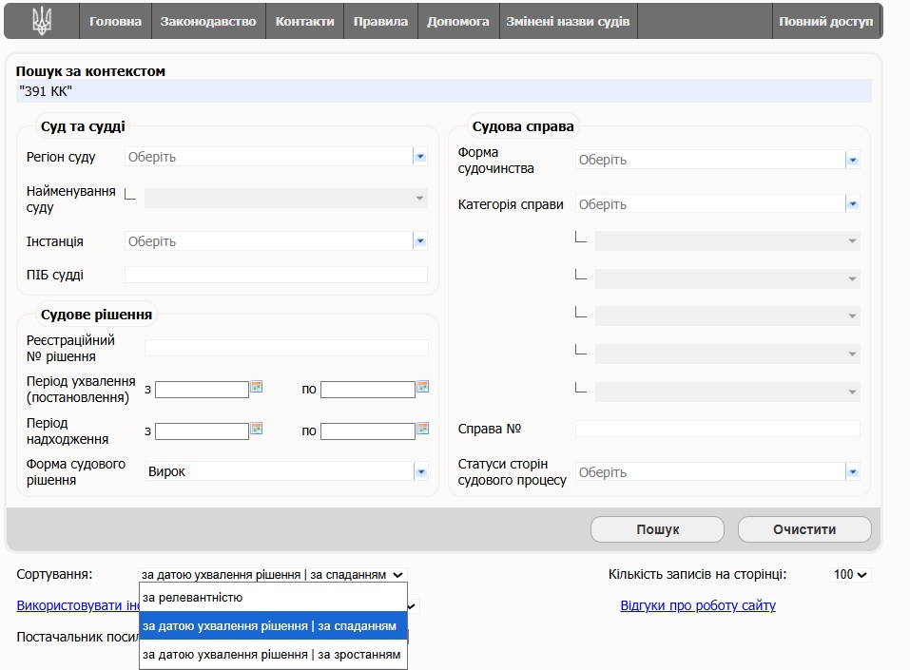Select sorting option за релевантністю
910x670 pixels.
273,598
